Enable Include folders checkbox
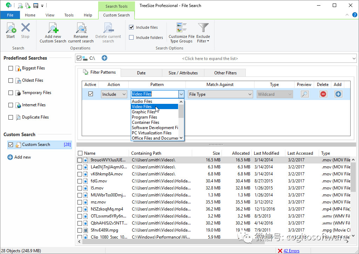 coord(131,37)
